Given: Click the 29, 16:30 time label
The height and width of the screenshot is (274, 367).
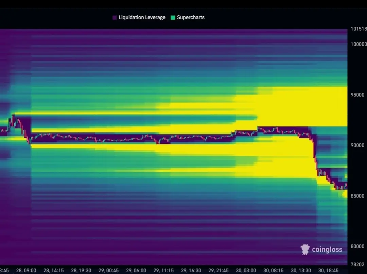Looking at the screenshot, I should point(191,271).
